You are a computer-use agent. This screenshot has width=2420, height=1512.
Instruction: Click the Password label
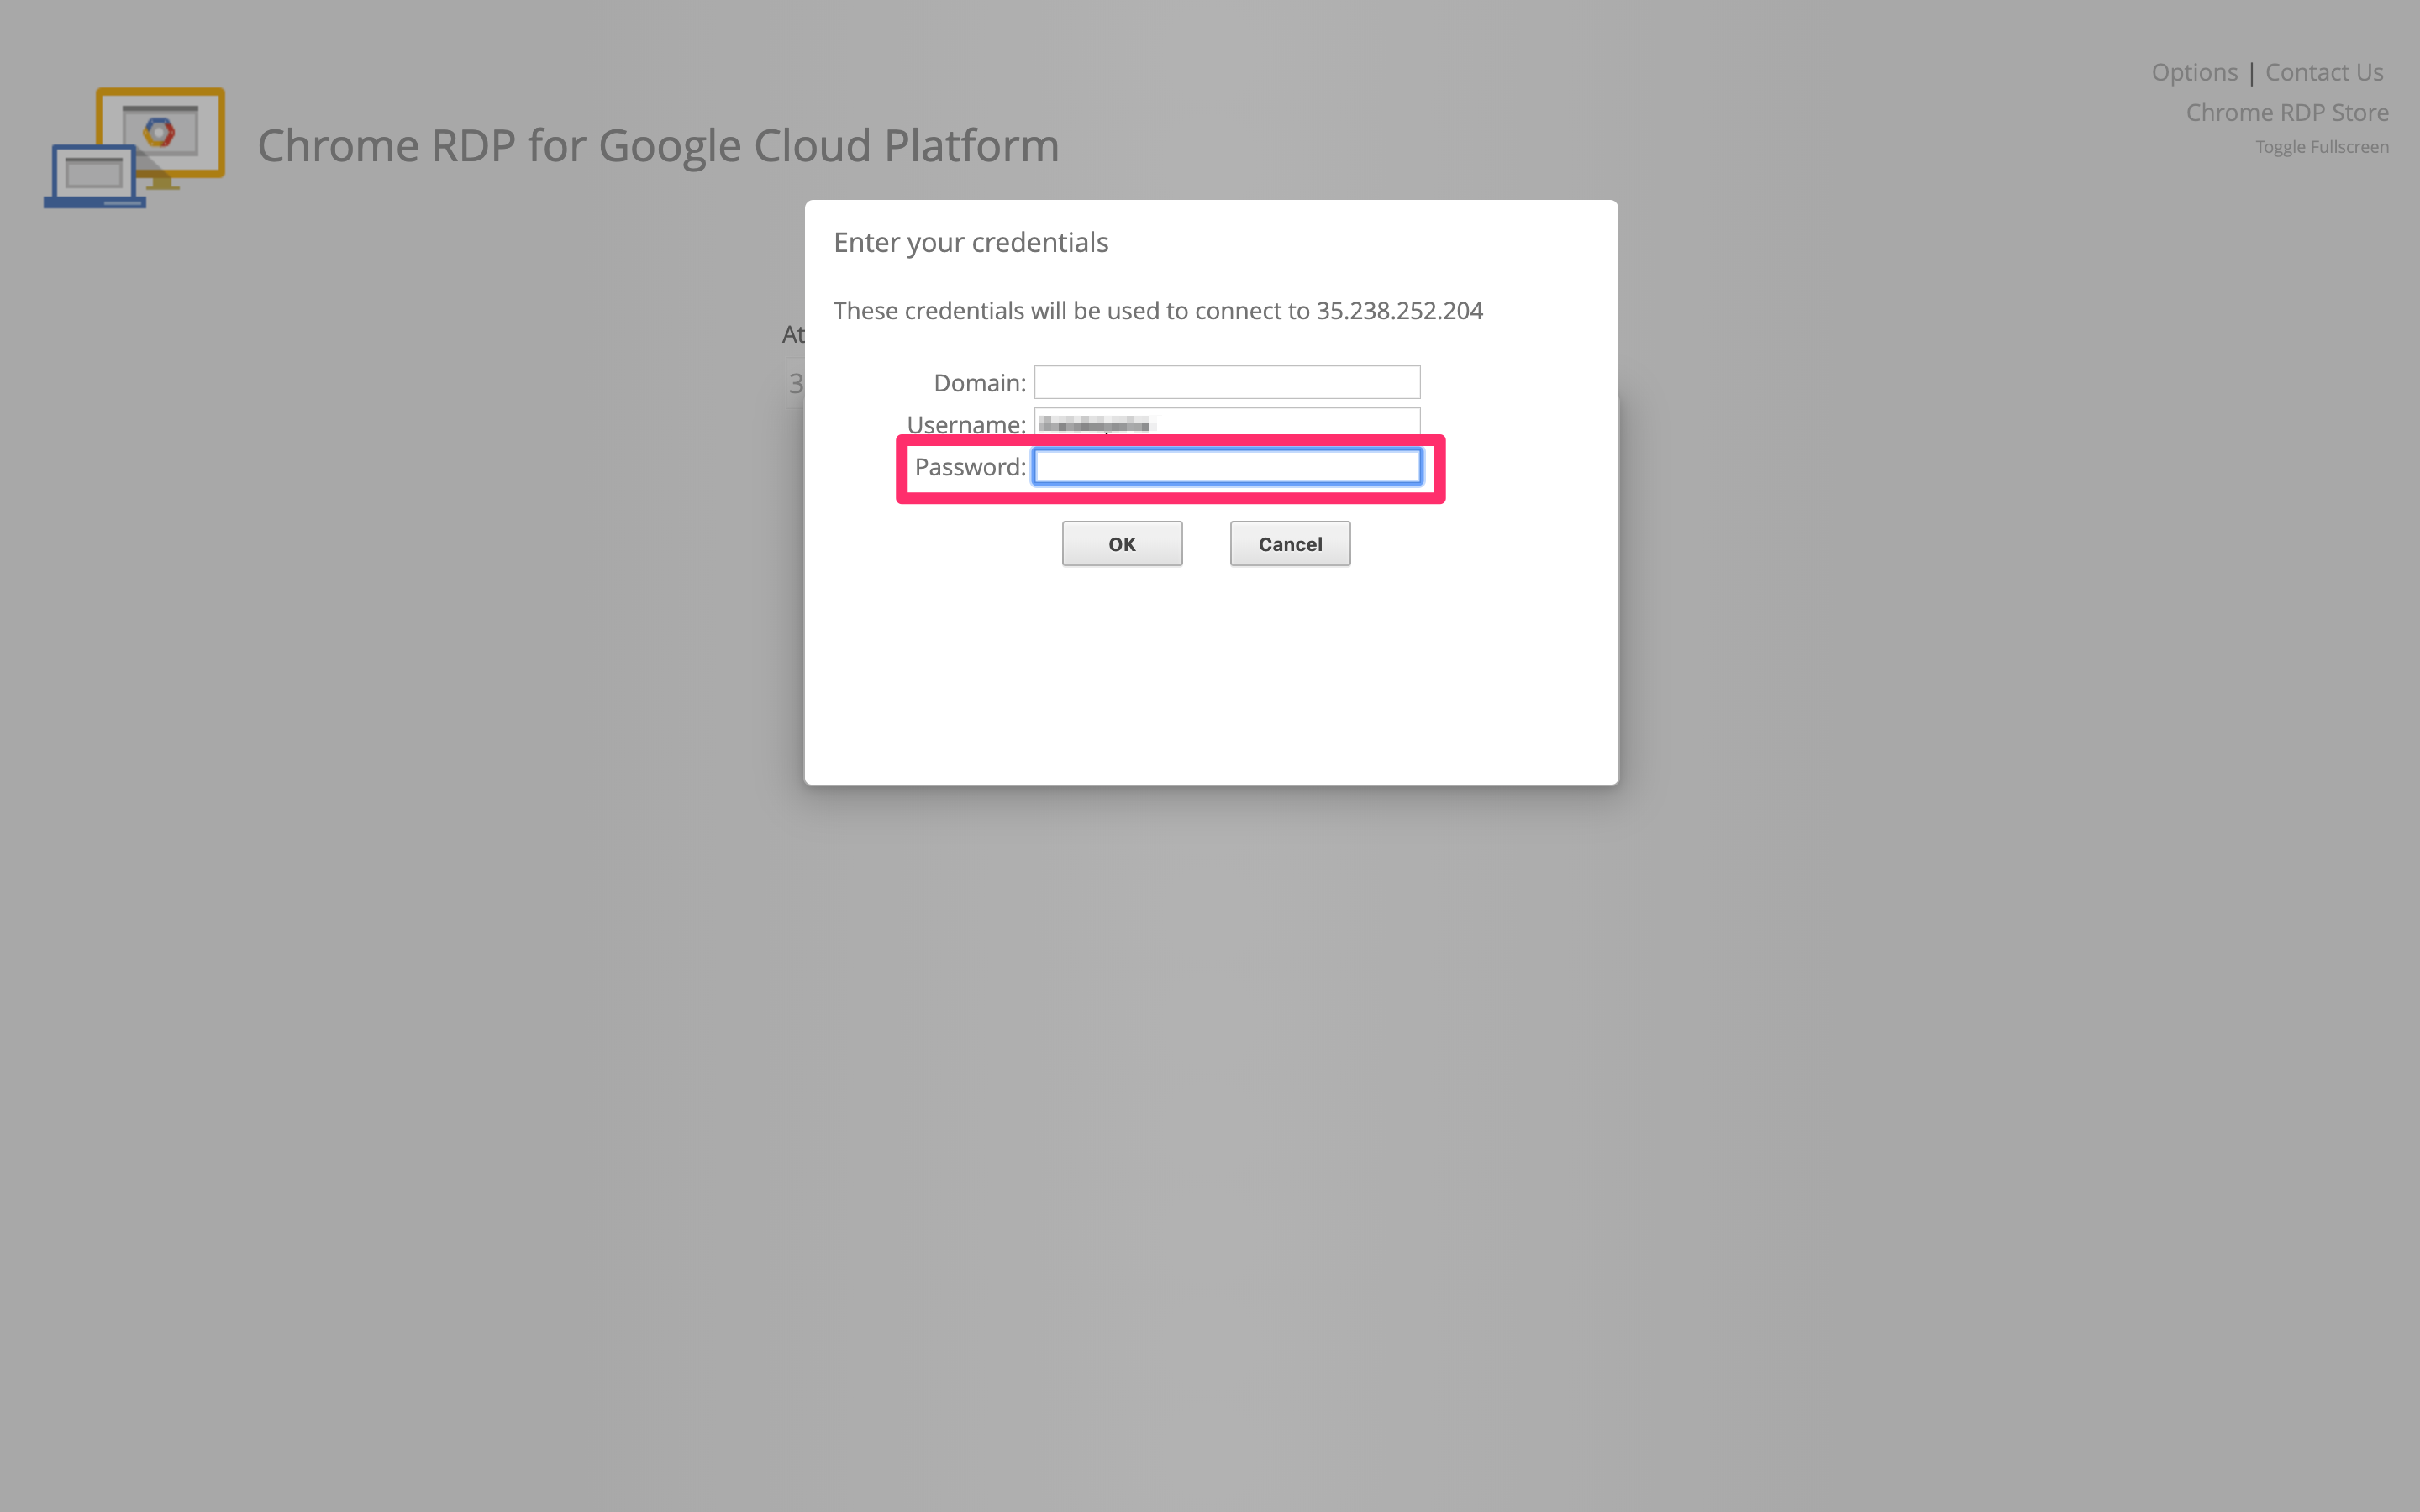tap(969, 467)
